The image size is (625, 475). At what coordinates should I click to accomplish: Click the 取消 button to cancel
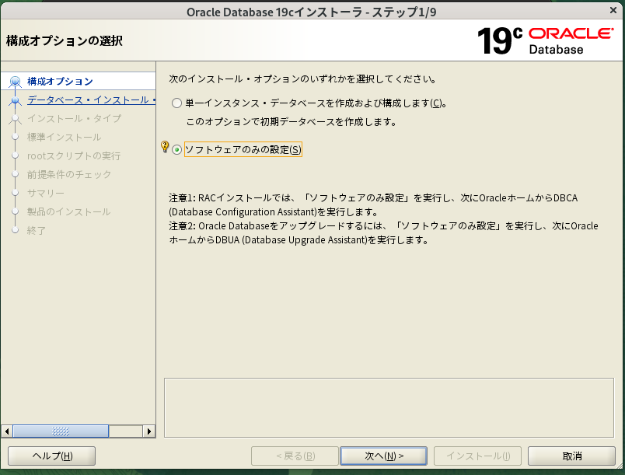click(571, 456)
